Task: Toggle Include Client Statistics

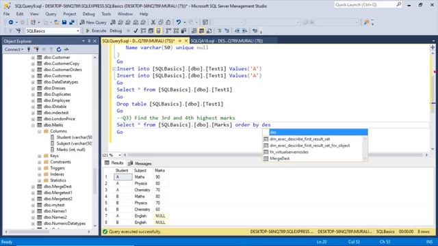Action: tap(183, 31)
